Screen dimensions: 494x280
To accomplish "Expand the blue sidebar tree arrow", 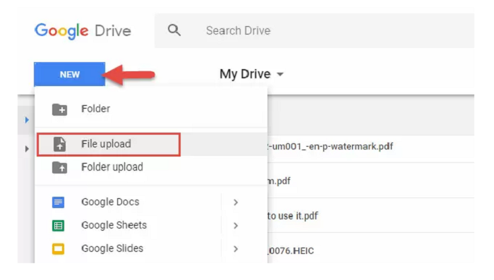I will (x=27, y=120).
